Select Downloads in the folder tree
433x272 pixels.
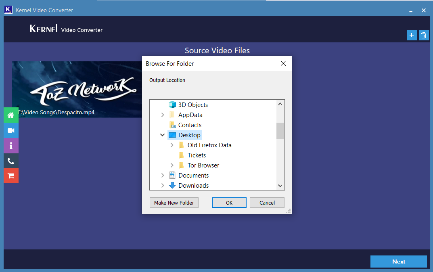click(193, 185)
